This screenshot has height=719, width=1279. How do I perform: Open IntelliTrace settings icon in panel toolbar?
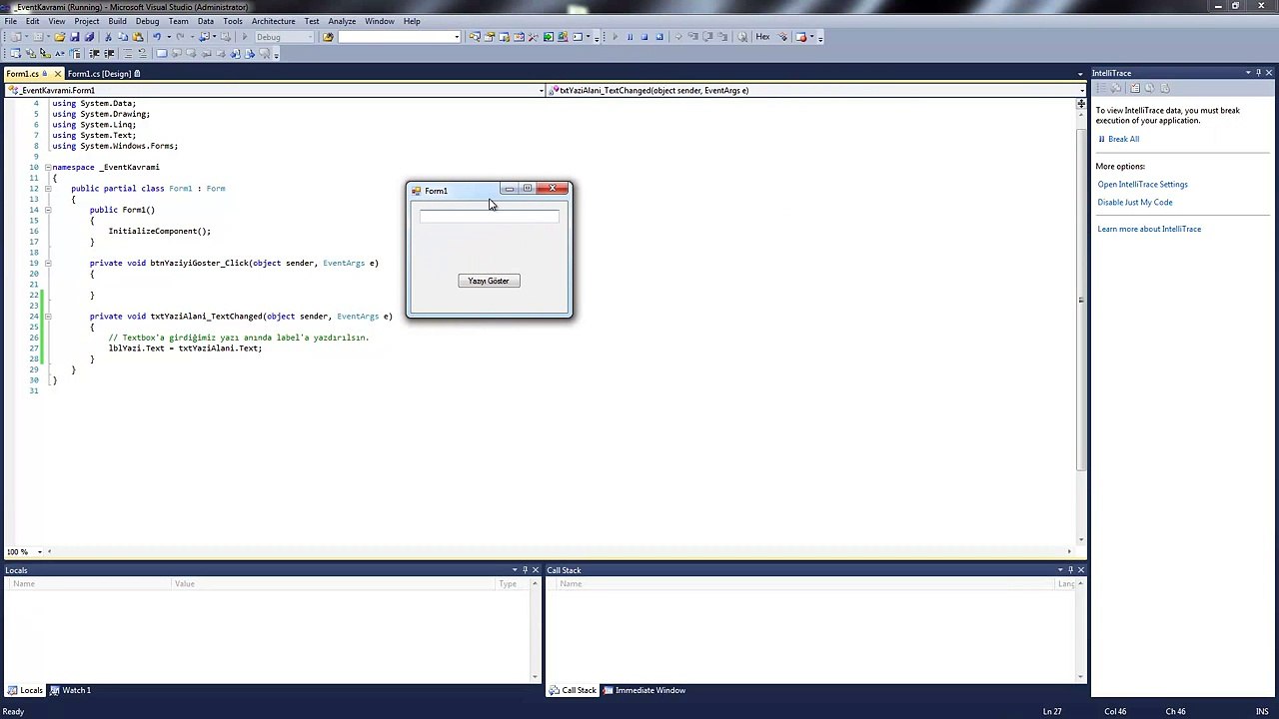[1135, 88]
